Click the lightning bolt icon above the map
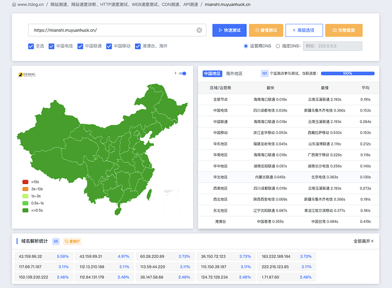 pyautogui.click(x=175, y=73)
